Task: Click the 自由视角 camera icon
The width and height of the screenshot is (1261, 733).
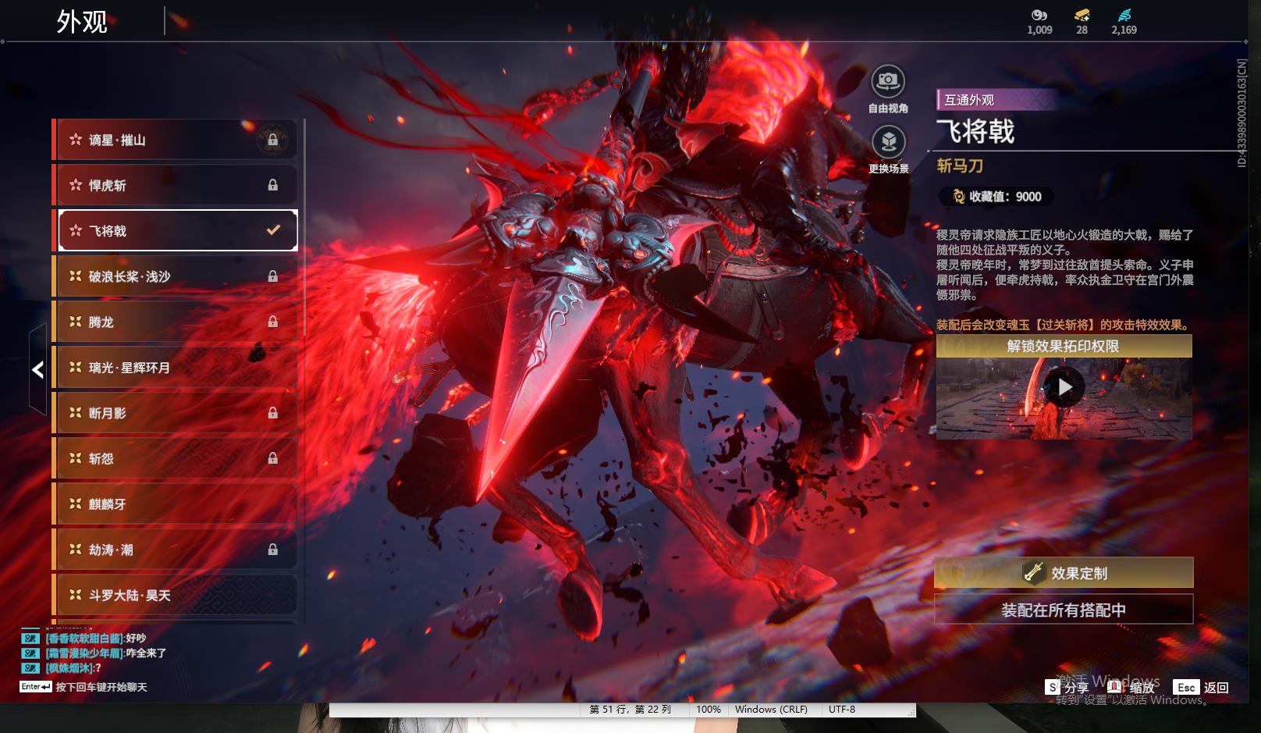Action: [x=888, y=81]
